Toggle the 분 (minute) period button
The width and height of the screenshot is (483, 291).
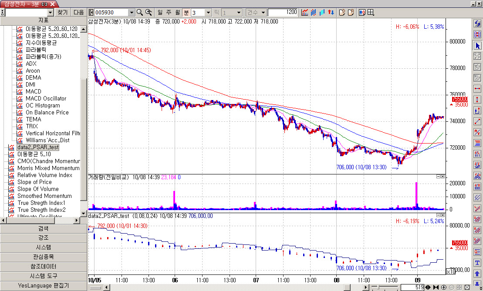tap(186, 13)
